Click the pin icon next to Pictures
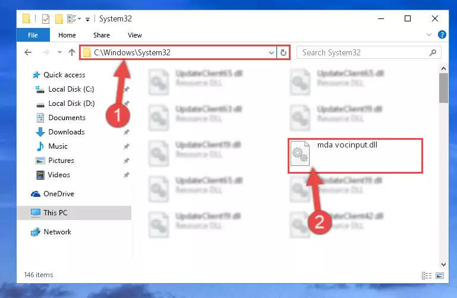The height and width of the screenshot is (298, 457). coord(126,161)
